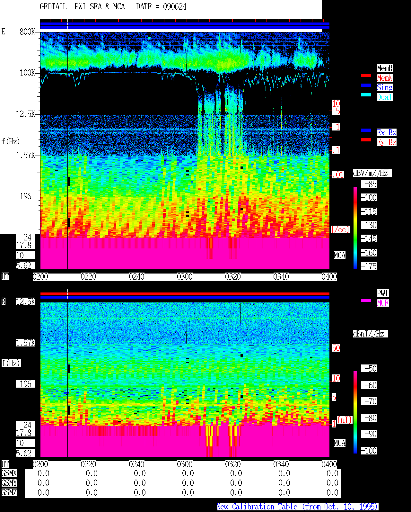Click the dBnT/√Hz unit label
411x512 pixels.
370,334
